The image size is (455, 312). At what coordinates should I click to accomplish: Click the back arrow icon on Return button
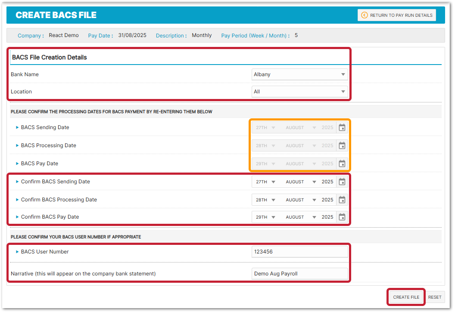[365, 15]
